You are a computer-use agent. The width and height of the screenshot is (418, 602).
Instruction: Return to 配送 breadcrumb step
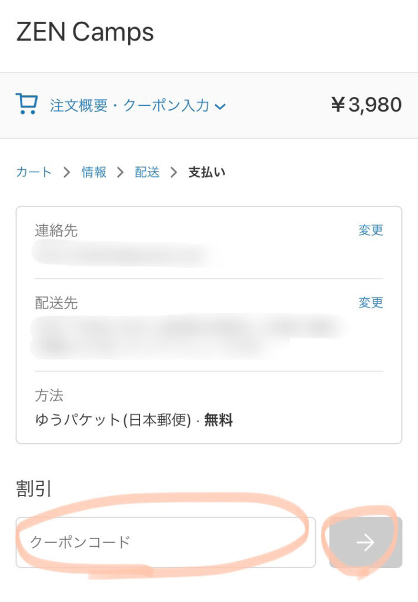pyautogui.click(x=147, y=172)
